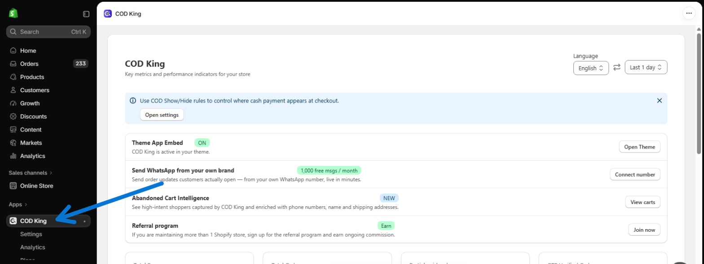Image resolution: width=704 pixels, height=264 pixels.
Task: Click the Theme App Embed heading
Action: tap(157, 143)
